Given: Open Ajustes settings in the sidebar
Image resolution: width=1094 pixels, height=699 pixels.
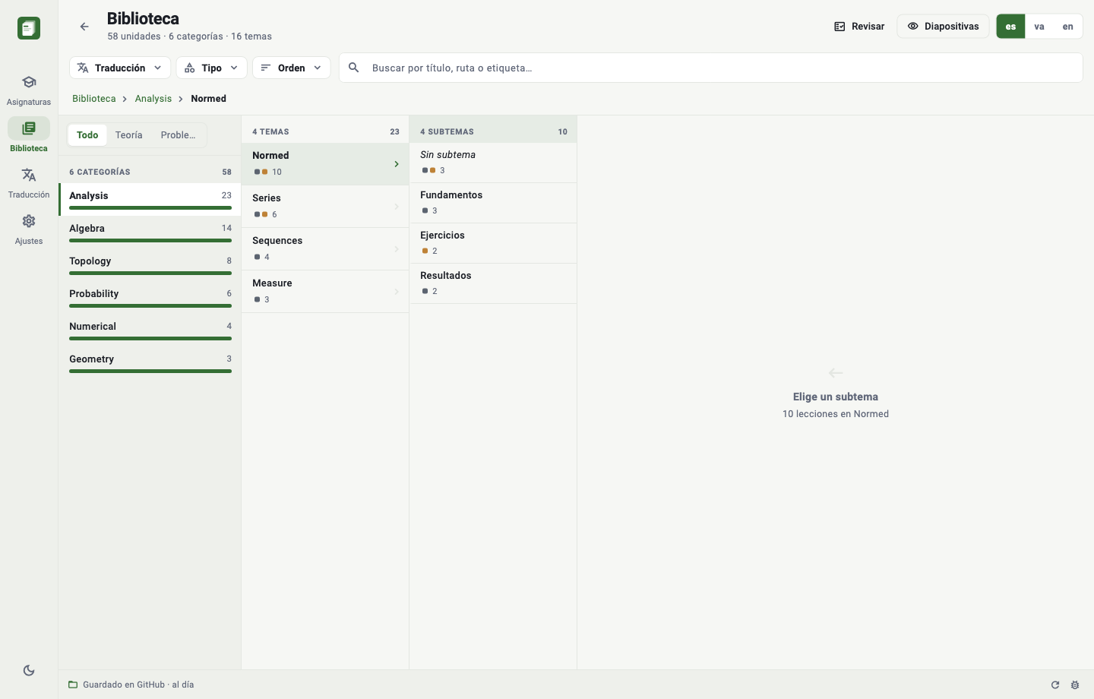Looking at the screenshot, I should (29, 229).
